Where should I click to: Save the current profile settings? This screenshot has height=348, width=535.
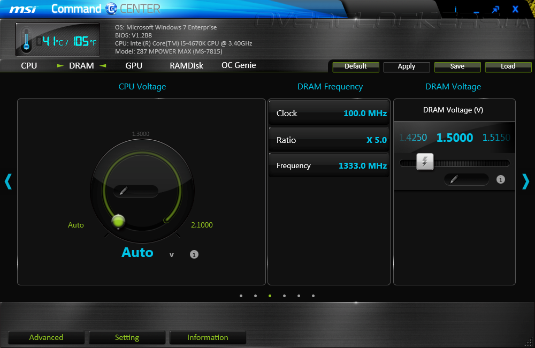pos(457,66)
